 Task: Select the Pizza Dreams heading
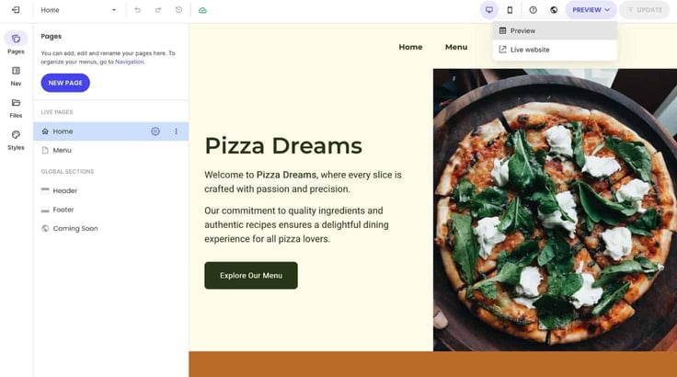pos(283,145)
